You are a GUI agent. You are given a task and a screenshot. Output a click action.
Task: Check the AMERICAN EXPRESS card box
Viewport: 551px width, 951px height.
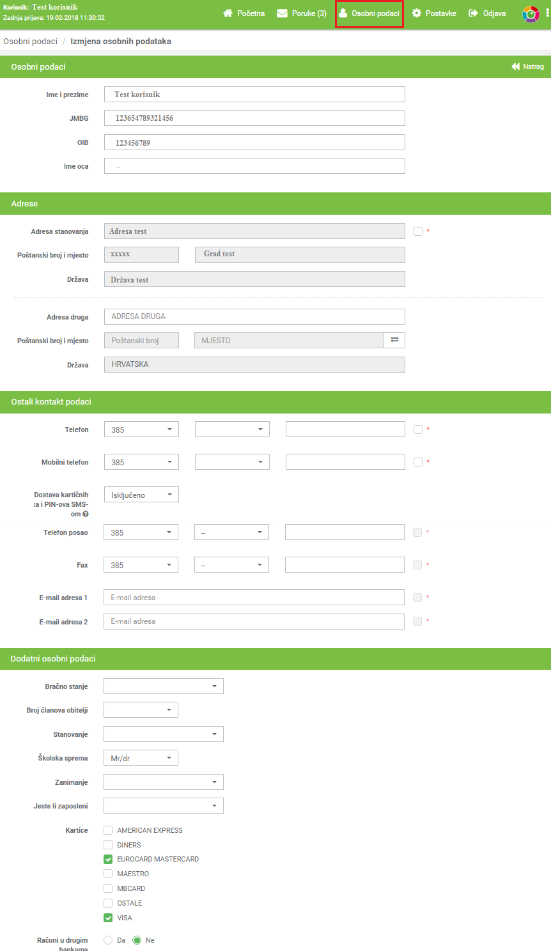tap(108, 830)
